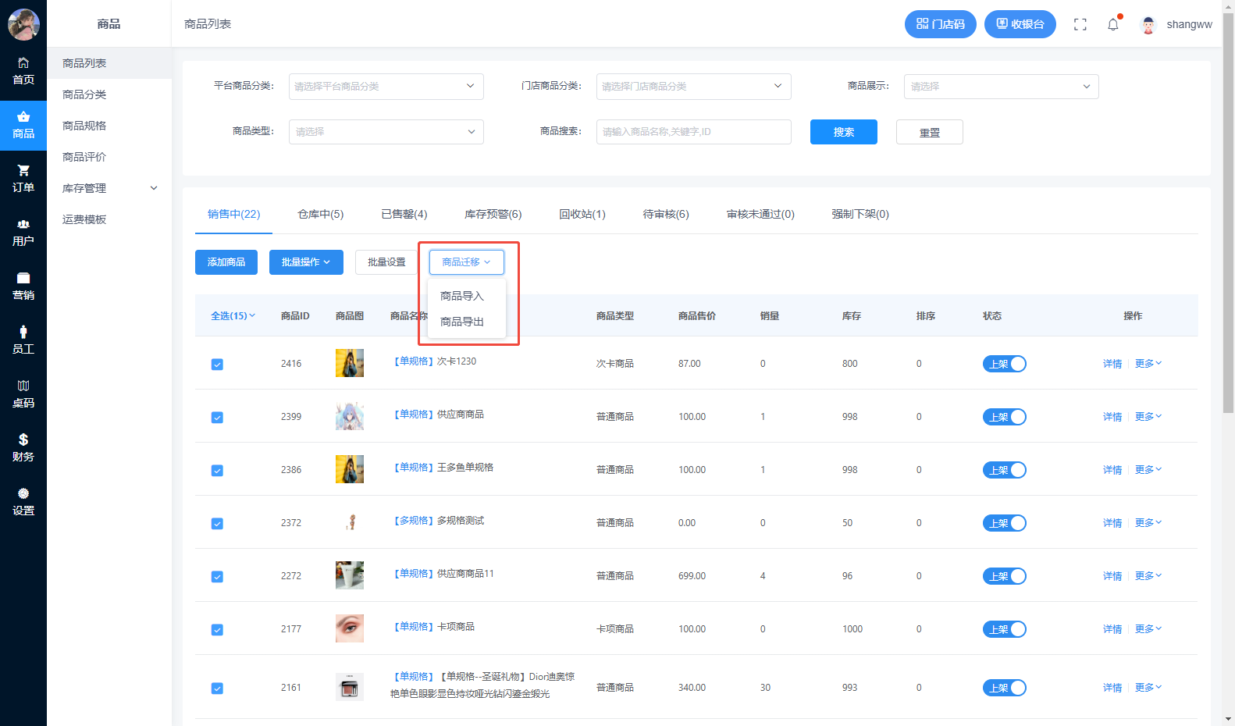The height and width of the screenshot is (726, 1235).
Task: Open the 首页 home icon in sidebar
Action: 23,63
